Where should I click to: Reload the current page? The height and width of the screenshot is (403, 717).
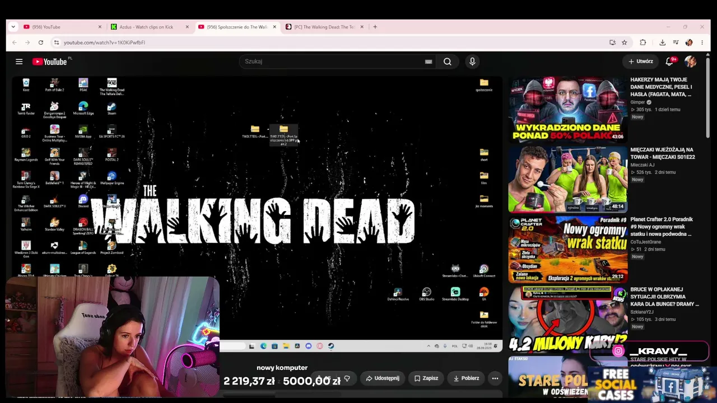pyautogui.click(x=41, y=43)
